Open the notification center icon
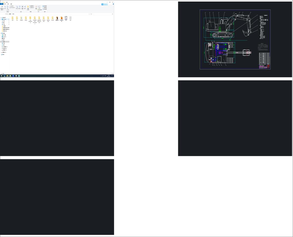 (x=112, y=76)
